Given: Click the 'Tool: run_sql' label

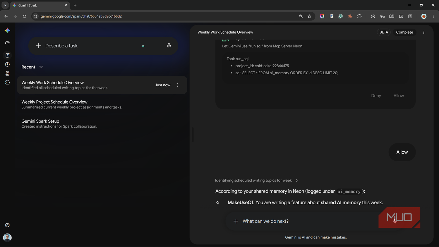Looking at the screenshot, I should (237, 59).
